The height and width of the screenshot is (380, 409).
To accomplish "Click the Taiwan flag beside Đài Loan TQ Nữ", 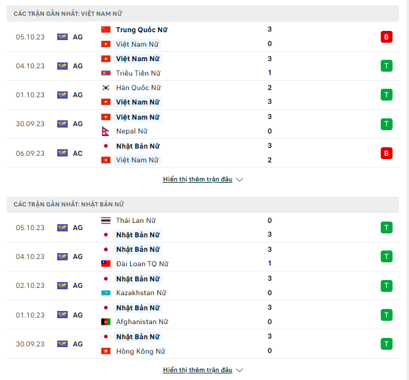I will point(106,264).
